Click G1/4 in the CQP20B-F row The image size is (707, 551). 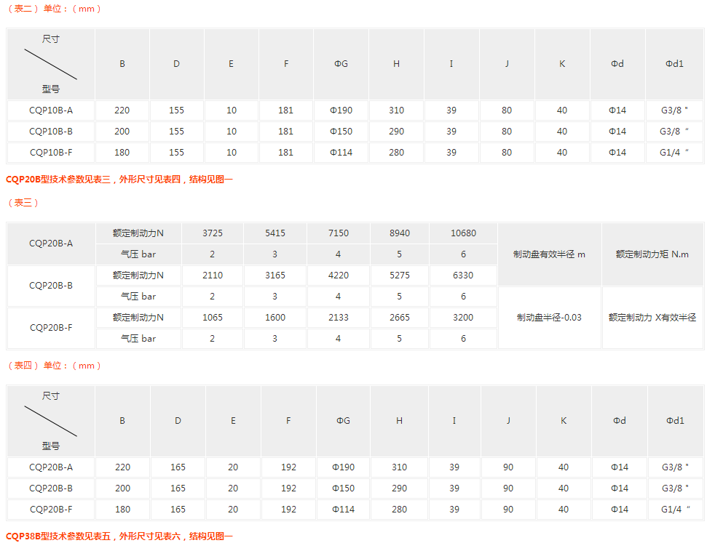click(675, 510)
